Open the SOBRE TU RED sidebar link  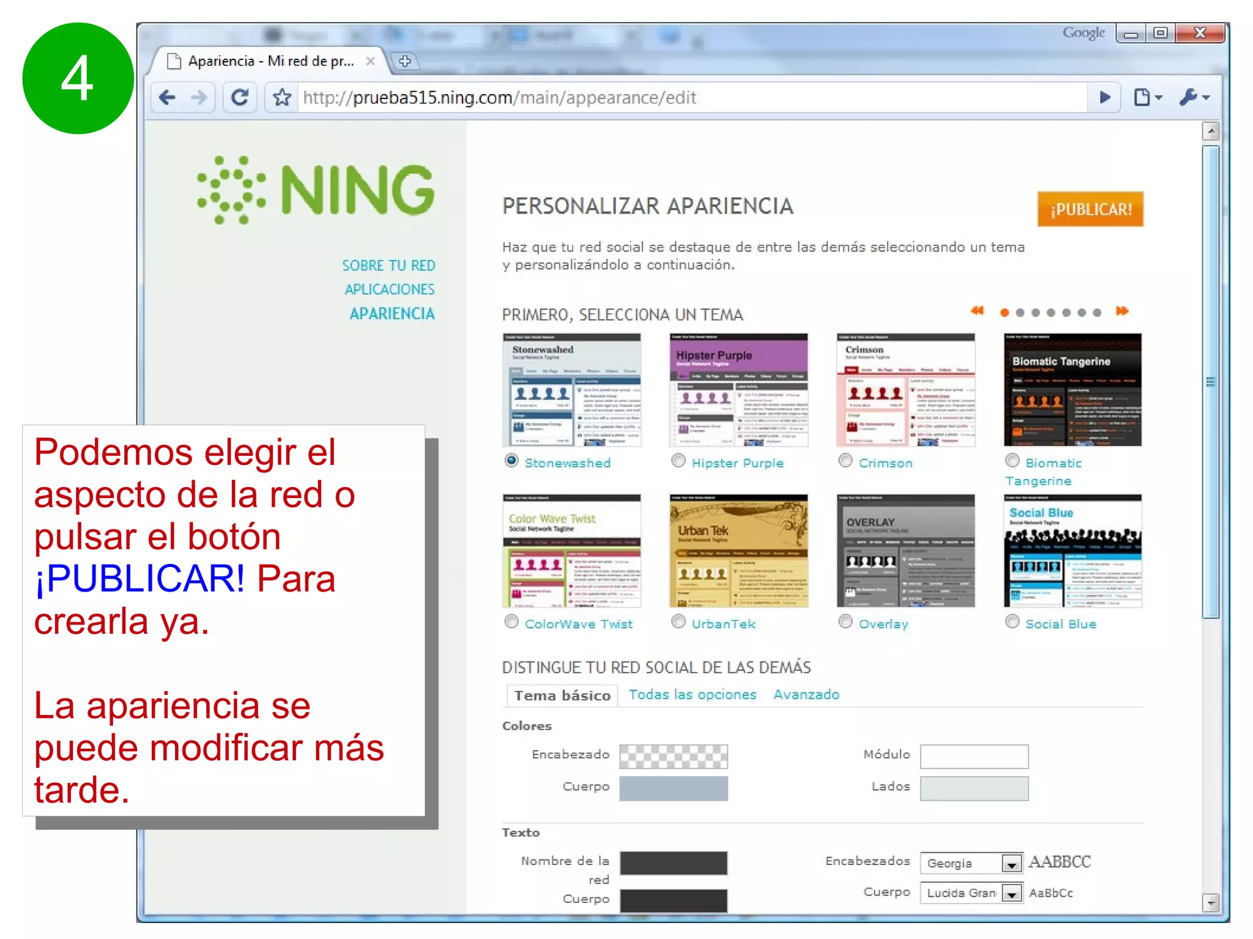[x=388, y=265]
